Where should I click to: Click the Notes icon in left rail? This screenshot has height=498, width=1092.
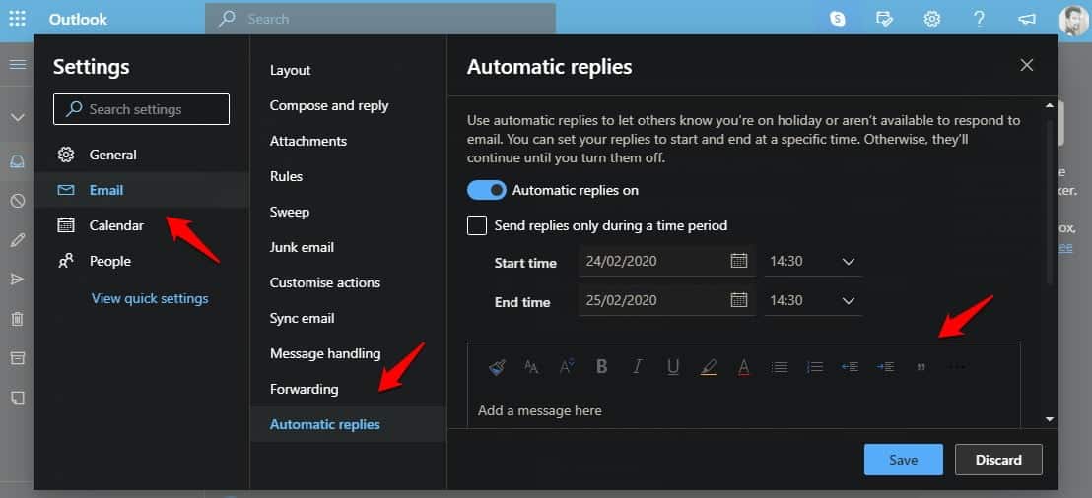coord(18,398)
